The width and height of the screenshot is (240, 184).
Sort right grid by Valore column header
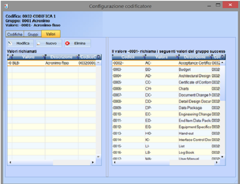coord(162,57)
